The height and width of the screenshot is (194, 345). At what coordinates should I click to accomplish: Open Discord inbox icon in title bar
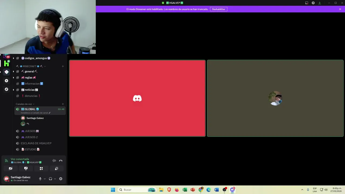click(x=307, y=3)
